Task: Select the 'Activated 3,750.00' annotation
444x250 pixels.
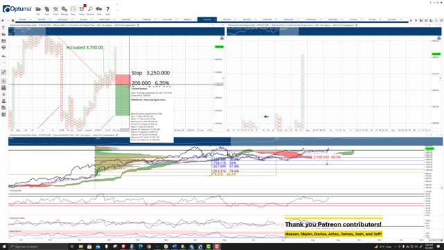Action: (85, 47)
